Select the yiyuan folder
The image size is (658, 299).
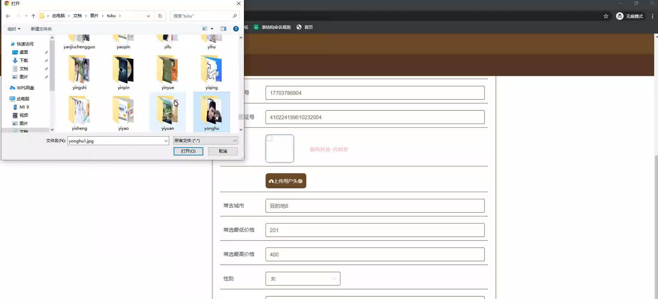[168, 112]
